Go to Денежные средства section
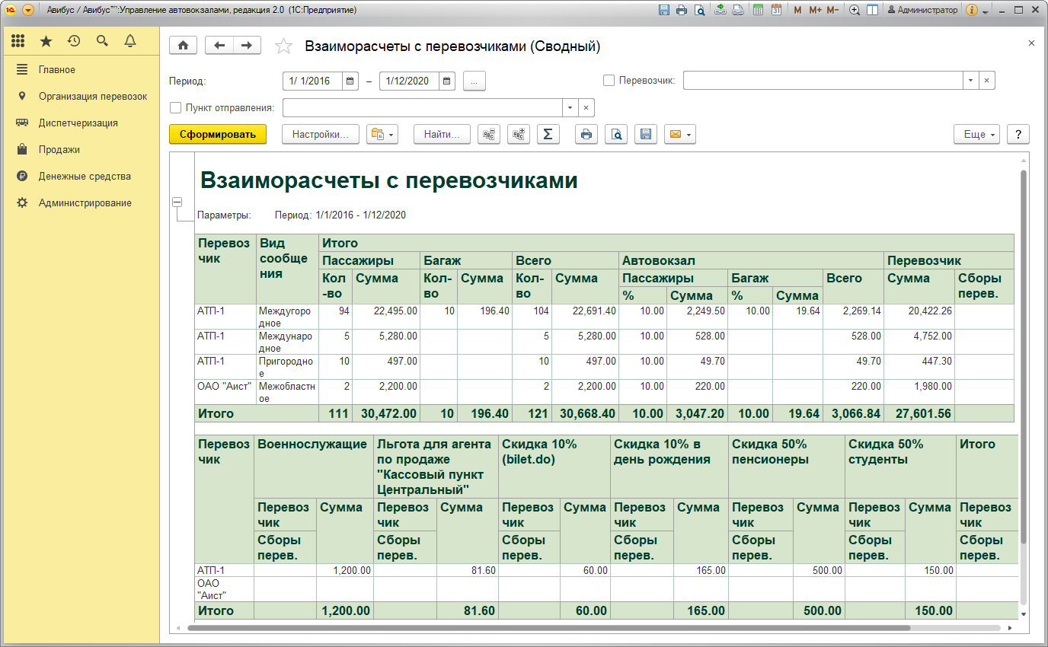1048x647 pixels. (x=85, y=177)
